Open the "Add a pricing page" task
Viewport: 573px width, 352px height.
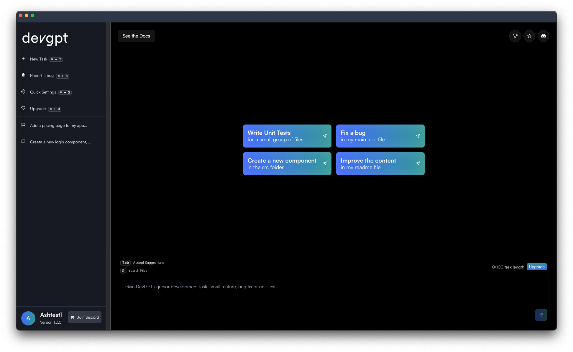58,125
